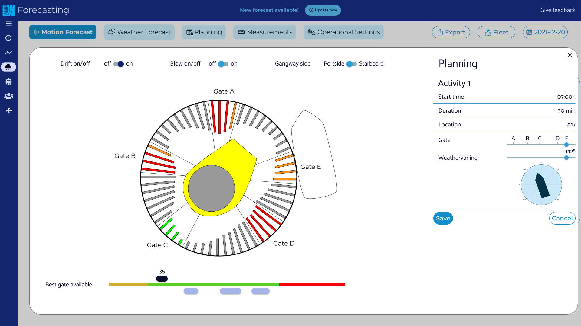This screenshot has width=581, height=326.
Task: Toggle the Blow on/off switch
Action: click(223, 64)
